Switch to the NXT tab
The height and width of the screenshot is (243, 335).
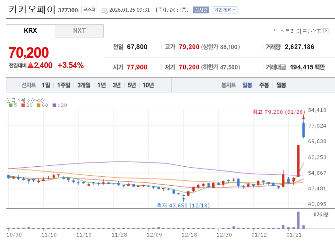79,31
